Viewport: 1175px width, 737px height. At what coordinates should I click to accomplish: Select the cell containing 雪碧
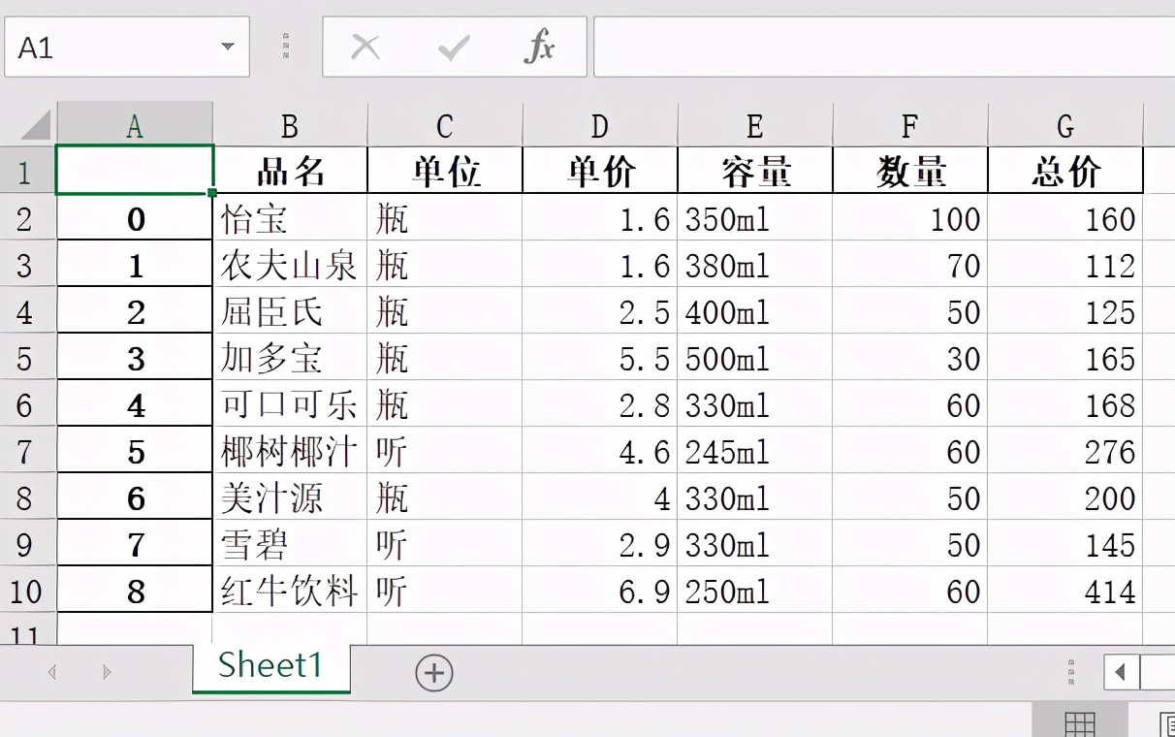pos(290,544)
